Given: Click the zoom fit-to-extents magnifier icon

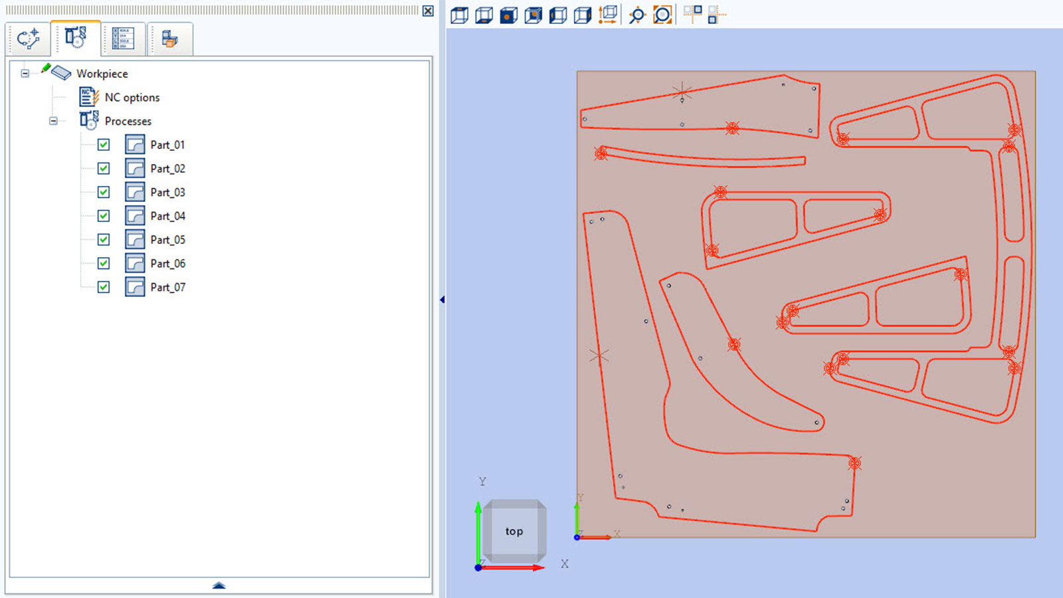Looking at the screenshot, I should 662,15.
